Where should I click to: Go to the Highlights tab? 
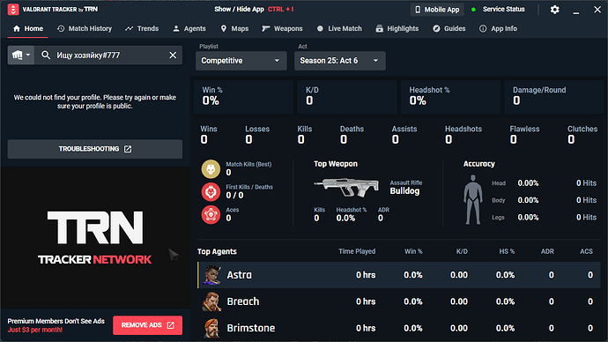397,29
